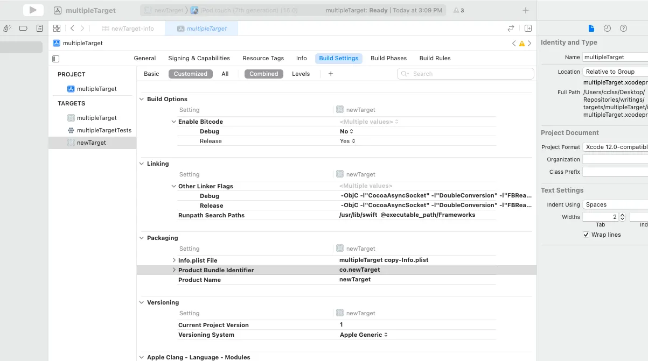
Task: Show All build settings
Action: [x=225, y=74]
